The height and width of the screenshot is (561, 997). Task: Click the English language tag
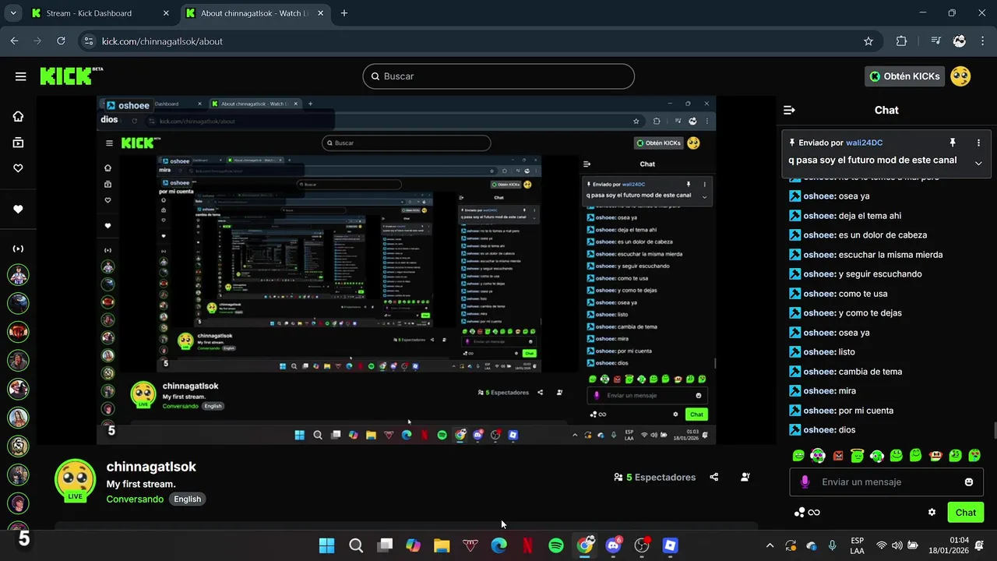(187, 499)
